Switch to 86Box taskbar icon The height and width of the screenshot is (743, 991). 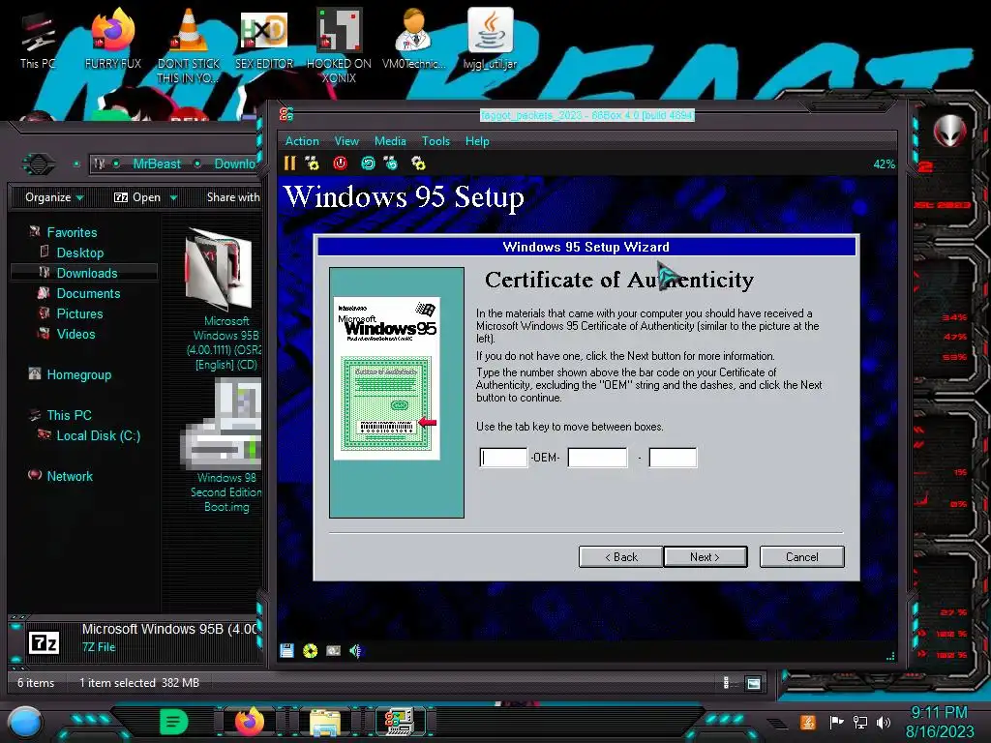click(x=400, y=722)
